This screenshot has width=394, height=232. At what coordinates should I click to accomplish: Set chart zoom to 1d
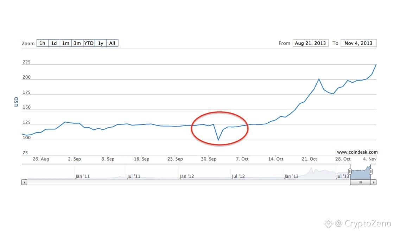(54, 43)
